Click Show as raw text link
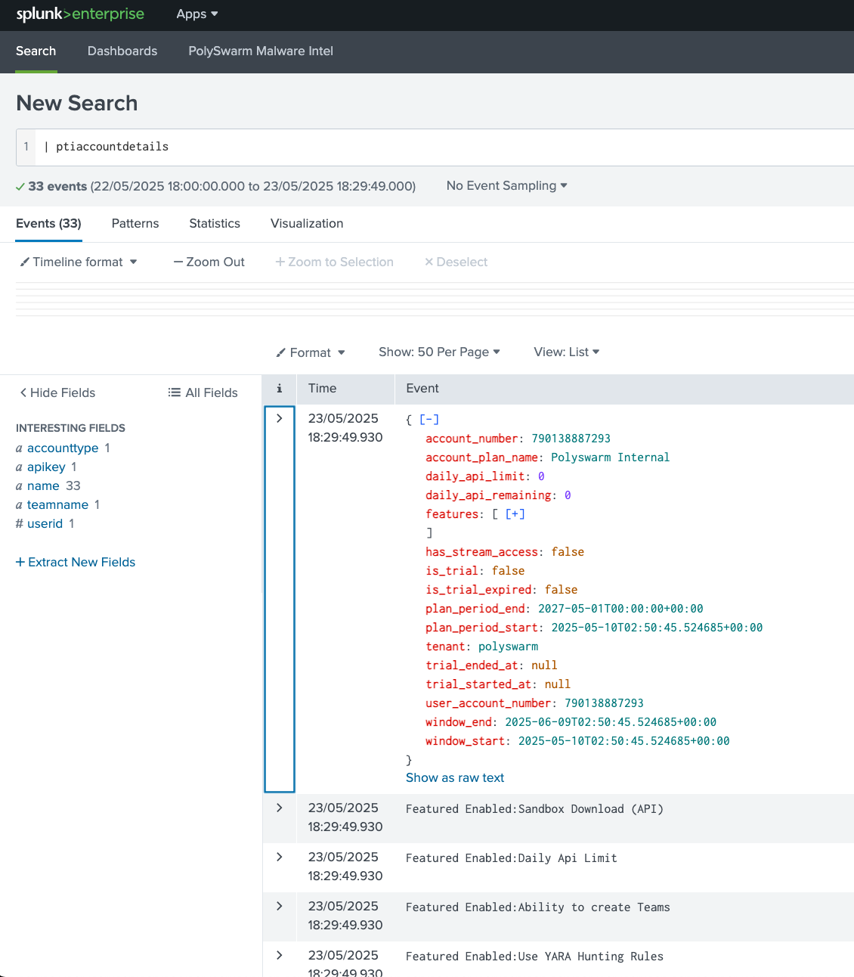 click(455, 777)
